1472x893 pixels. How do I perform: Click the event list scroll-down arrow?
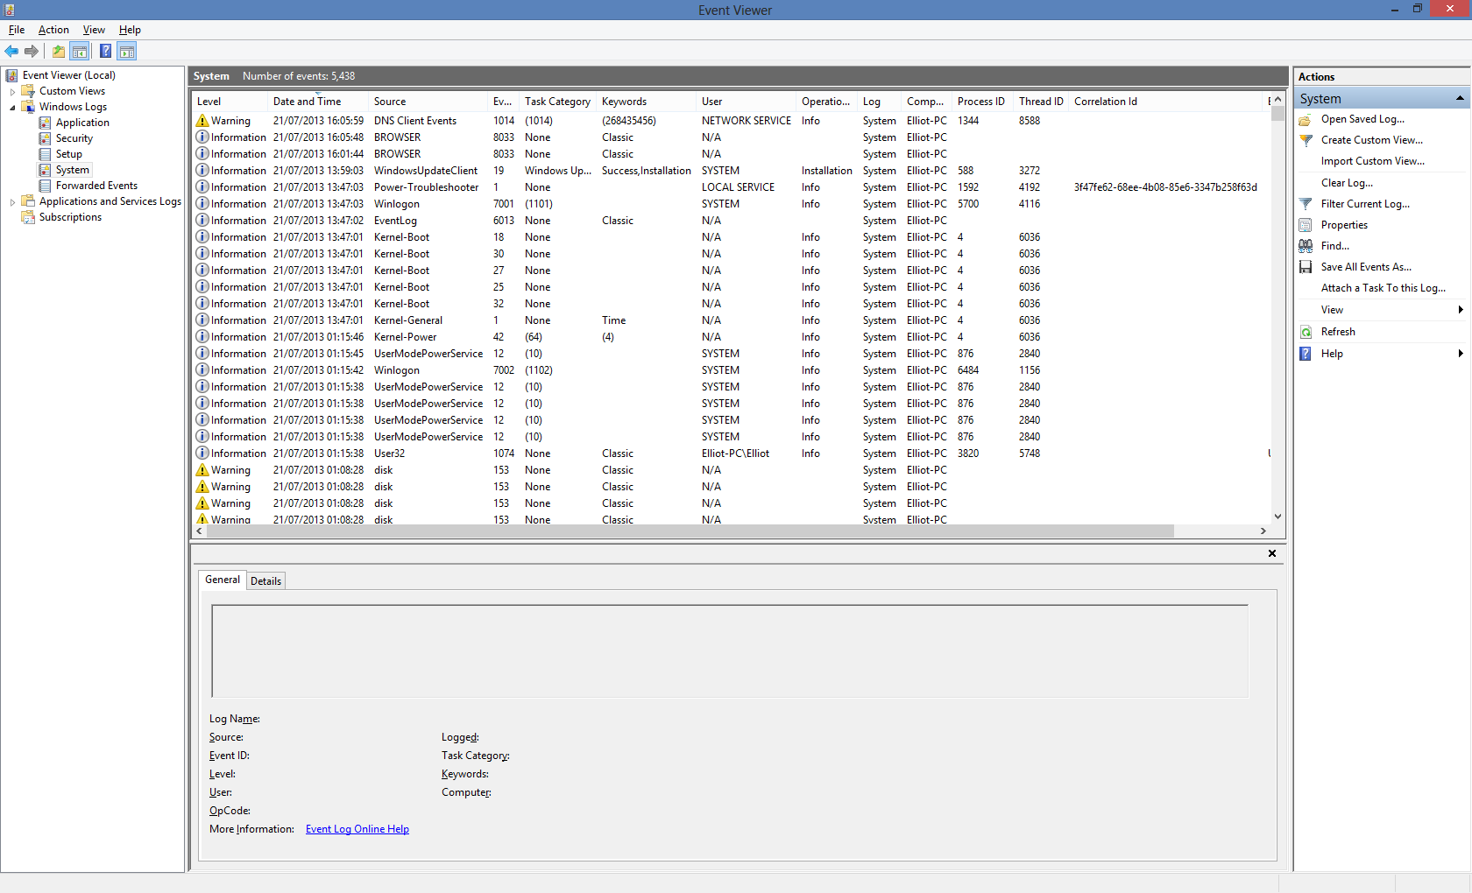tap(1277, 517)
